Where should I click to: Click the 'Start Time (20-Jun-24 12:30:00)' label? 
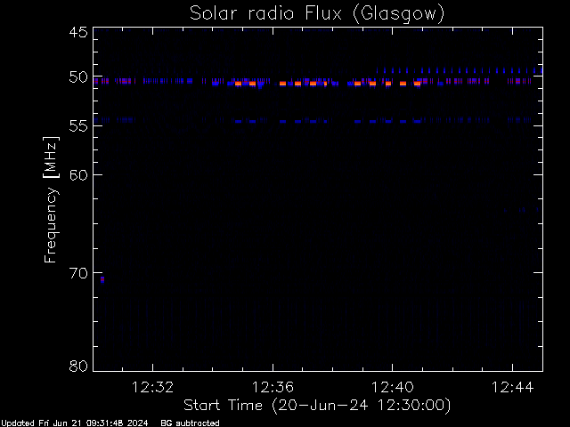317,406
